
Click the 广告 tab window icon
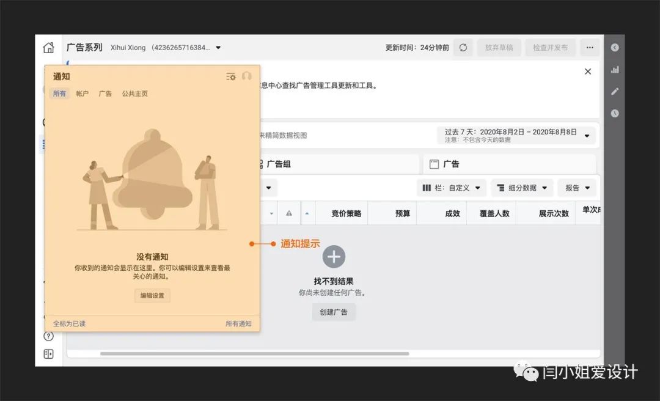pyautogui.click(x=434, y=164)
